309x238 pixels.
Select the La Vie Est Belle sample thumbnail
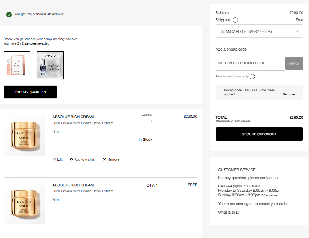[x=17, y=65]
